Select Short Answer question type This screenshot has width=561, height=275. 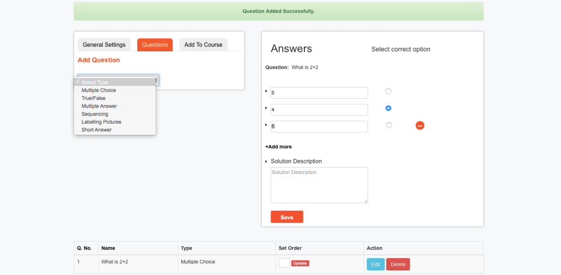coord(96,130)
